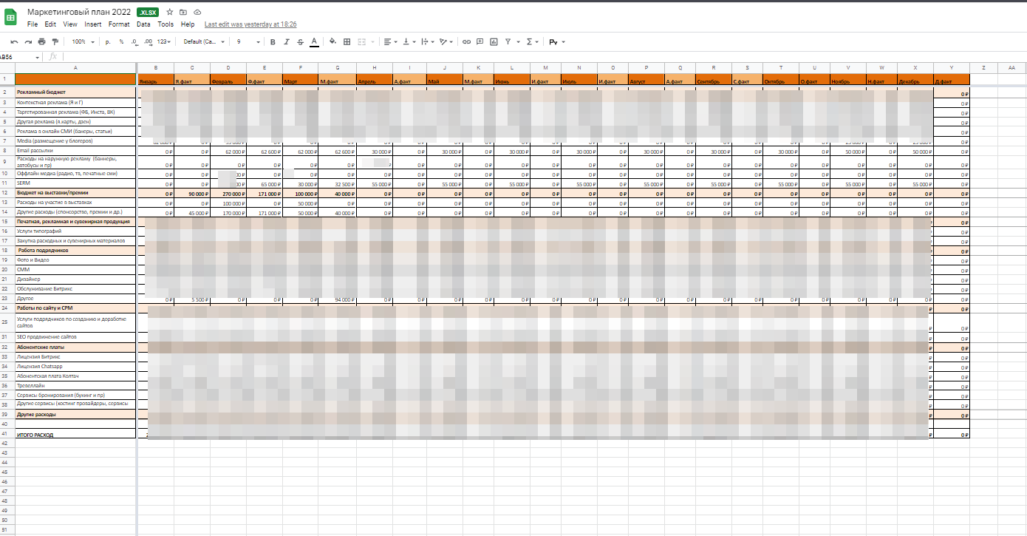Image resolution: width=1027 pixels, height=536 pixels.
Task: Expand the font size 9 dropdown
Action: click(x=248, y=42)
